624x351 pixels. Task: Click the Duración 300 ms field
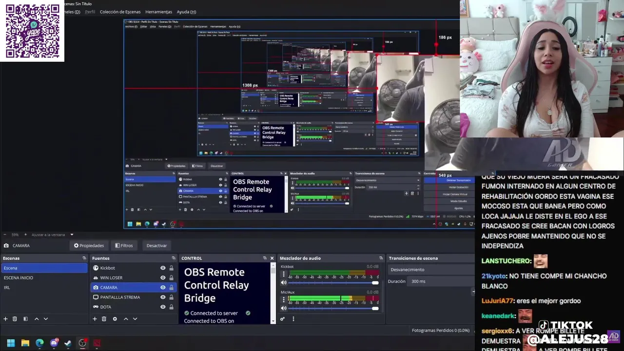coord(441,281)
